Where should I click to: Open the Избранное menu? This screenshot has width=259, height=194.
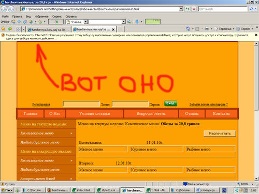(41, 17)
